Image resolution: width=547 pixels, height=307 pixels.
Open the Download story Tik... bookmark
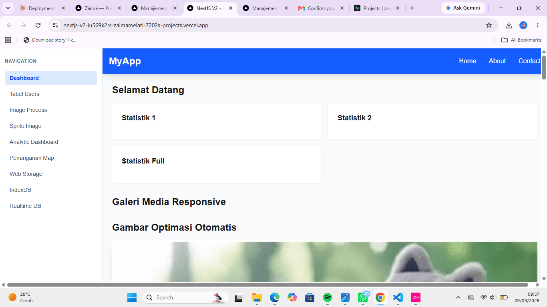tap(50, 40)
